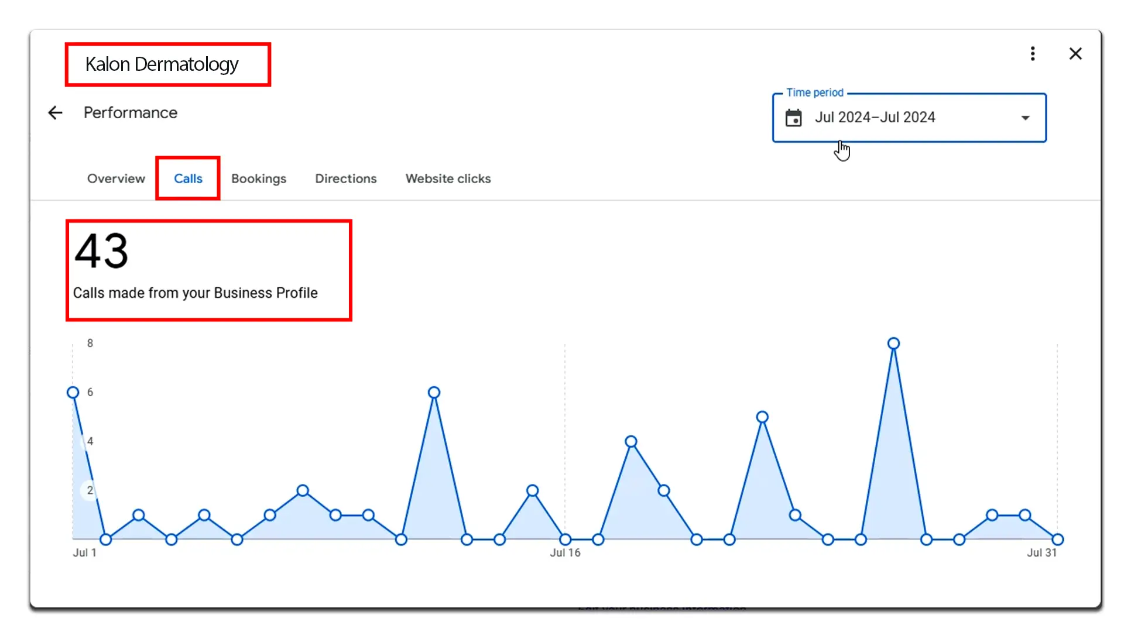Open the three-dot more options menu
The image size is (1124, 632).
click(1033, 54)
